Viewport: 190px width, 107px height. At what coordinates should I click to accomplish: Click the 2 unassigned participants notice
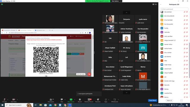89,94
